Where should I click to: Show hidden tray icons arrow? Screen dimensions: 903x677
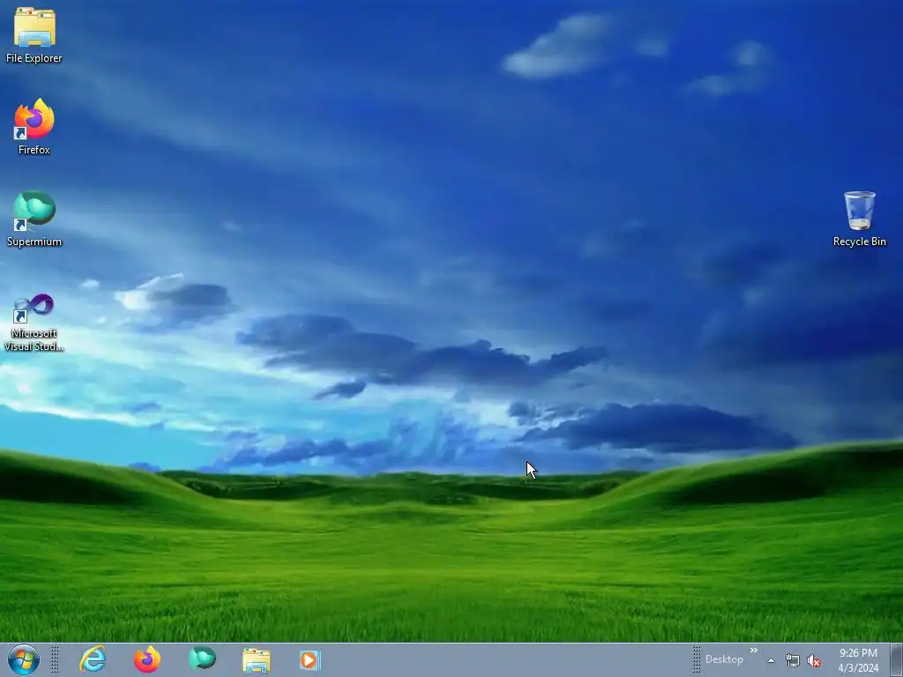771,660
